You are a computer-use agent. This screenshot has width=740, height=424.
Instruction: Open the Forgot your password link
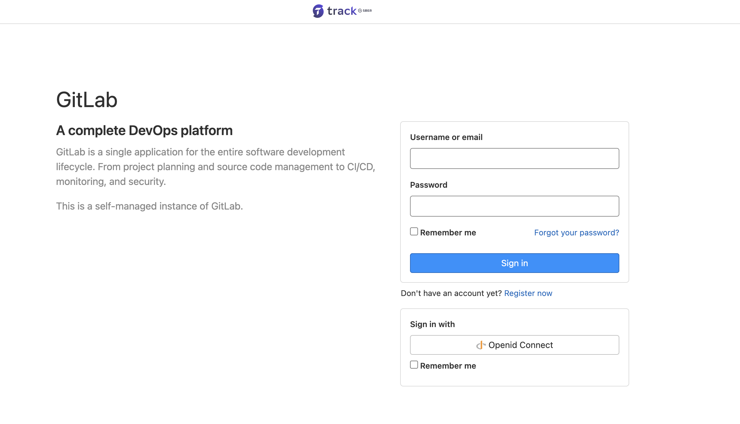[576, 233]
